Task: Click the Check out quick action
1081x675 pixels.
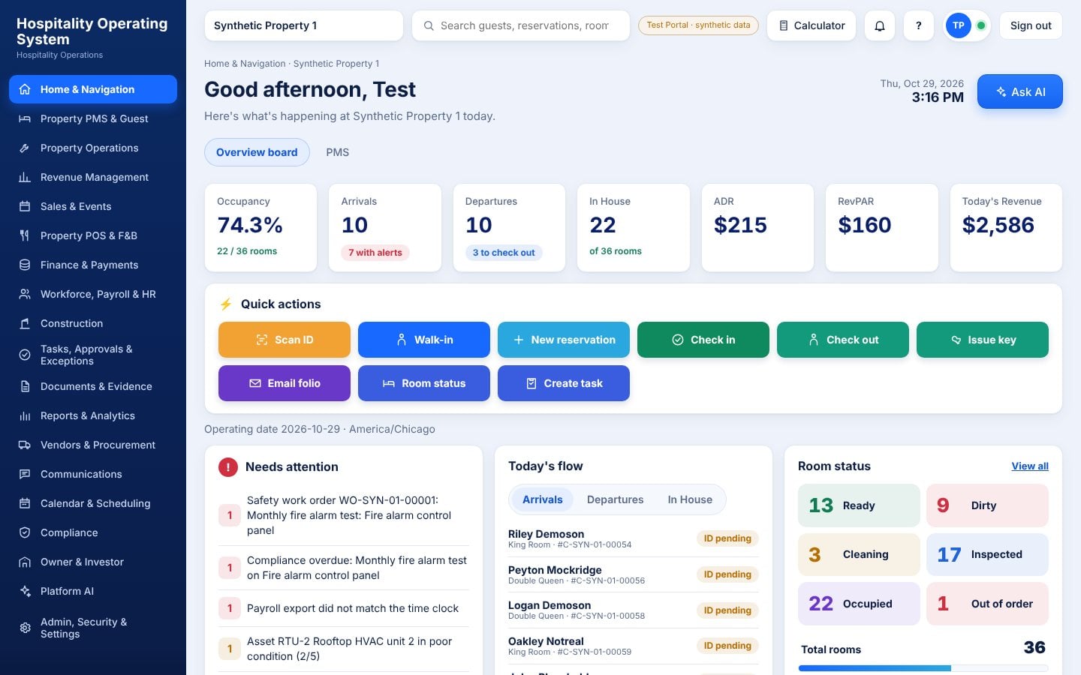Action: click(843, 340)
